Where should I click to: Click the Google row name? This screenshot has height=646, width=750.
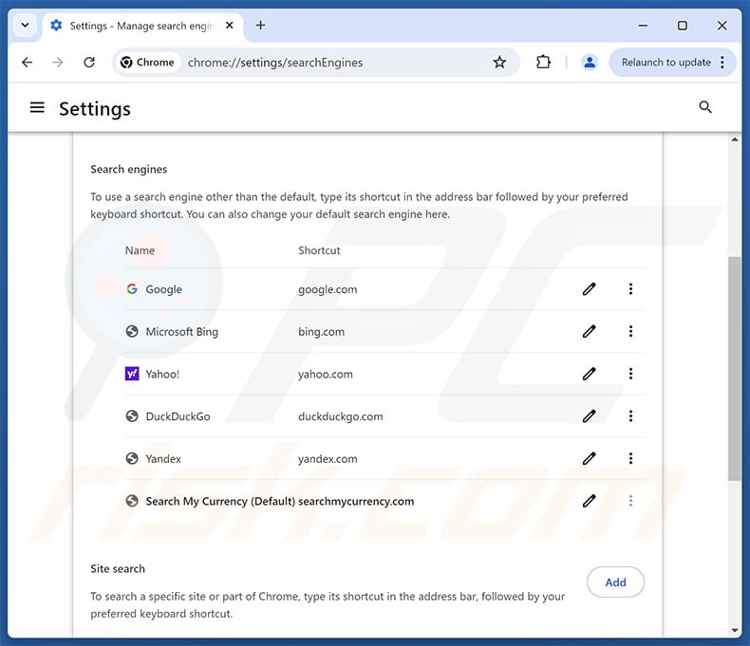163,289
